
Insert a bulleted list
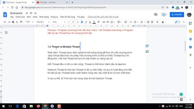coord(135,22)
